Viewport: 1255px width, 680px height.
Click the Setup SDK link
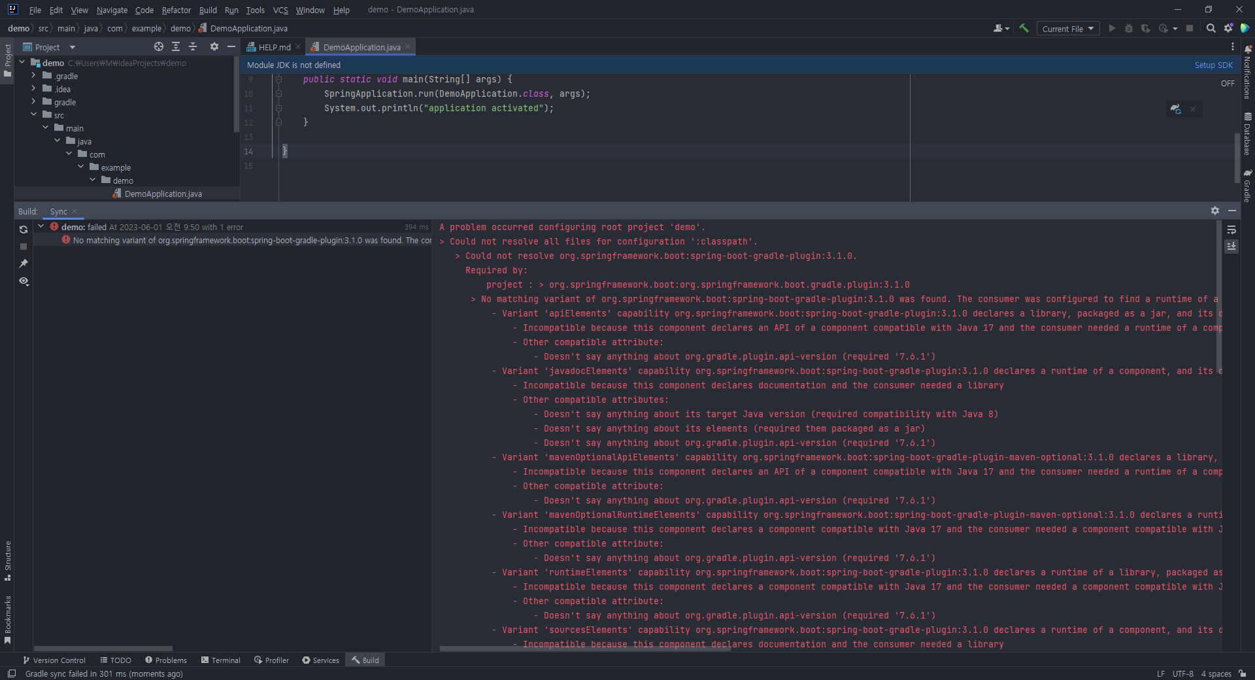[x=1213, y=65]
